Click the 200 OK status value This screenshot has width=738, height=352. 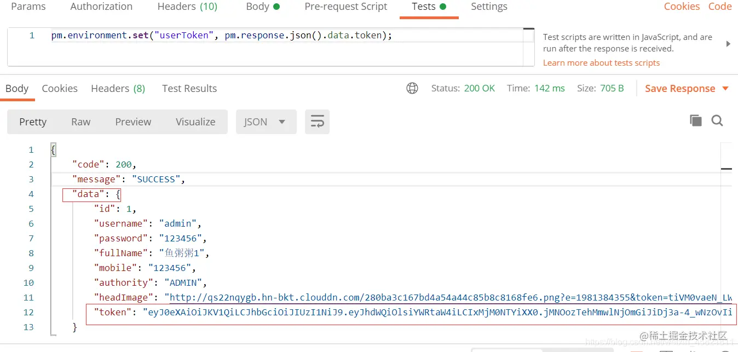tap(480, 88)
